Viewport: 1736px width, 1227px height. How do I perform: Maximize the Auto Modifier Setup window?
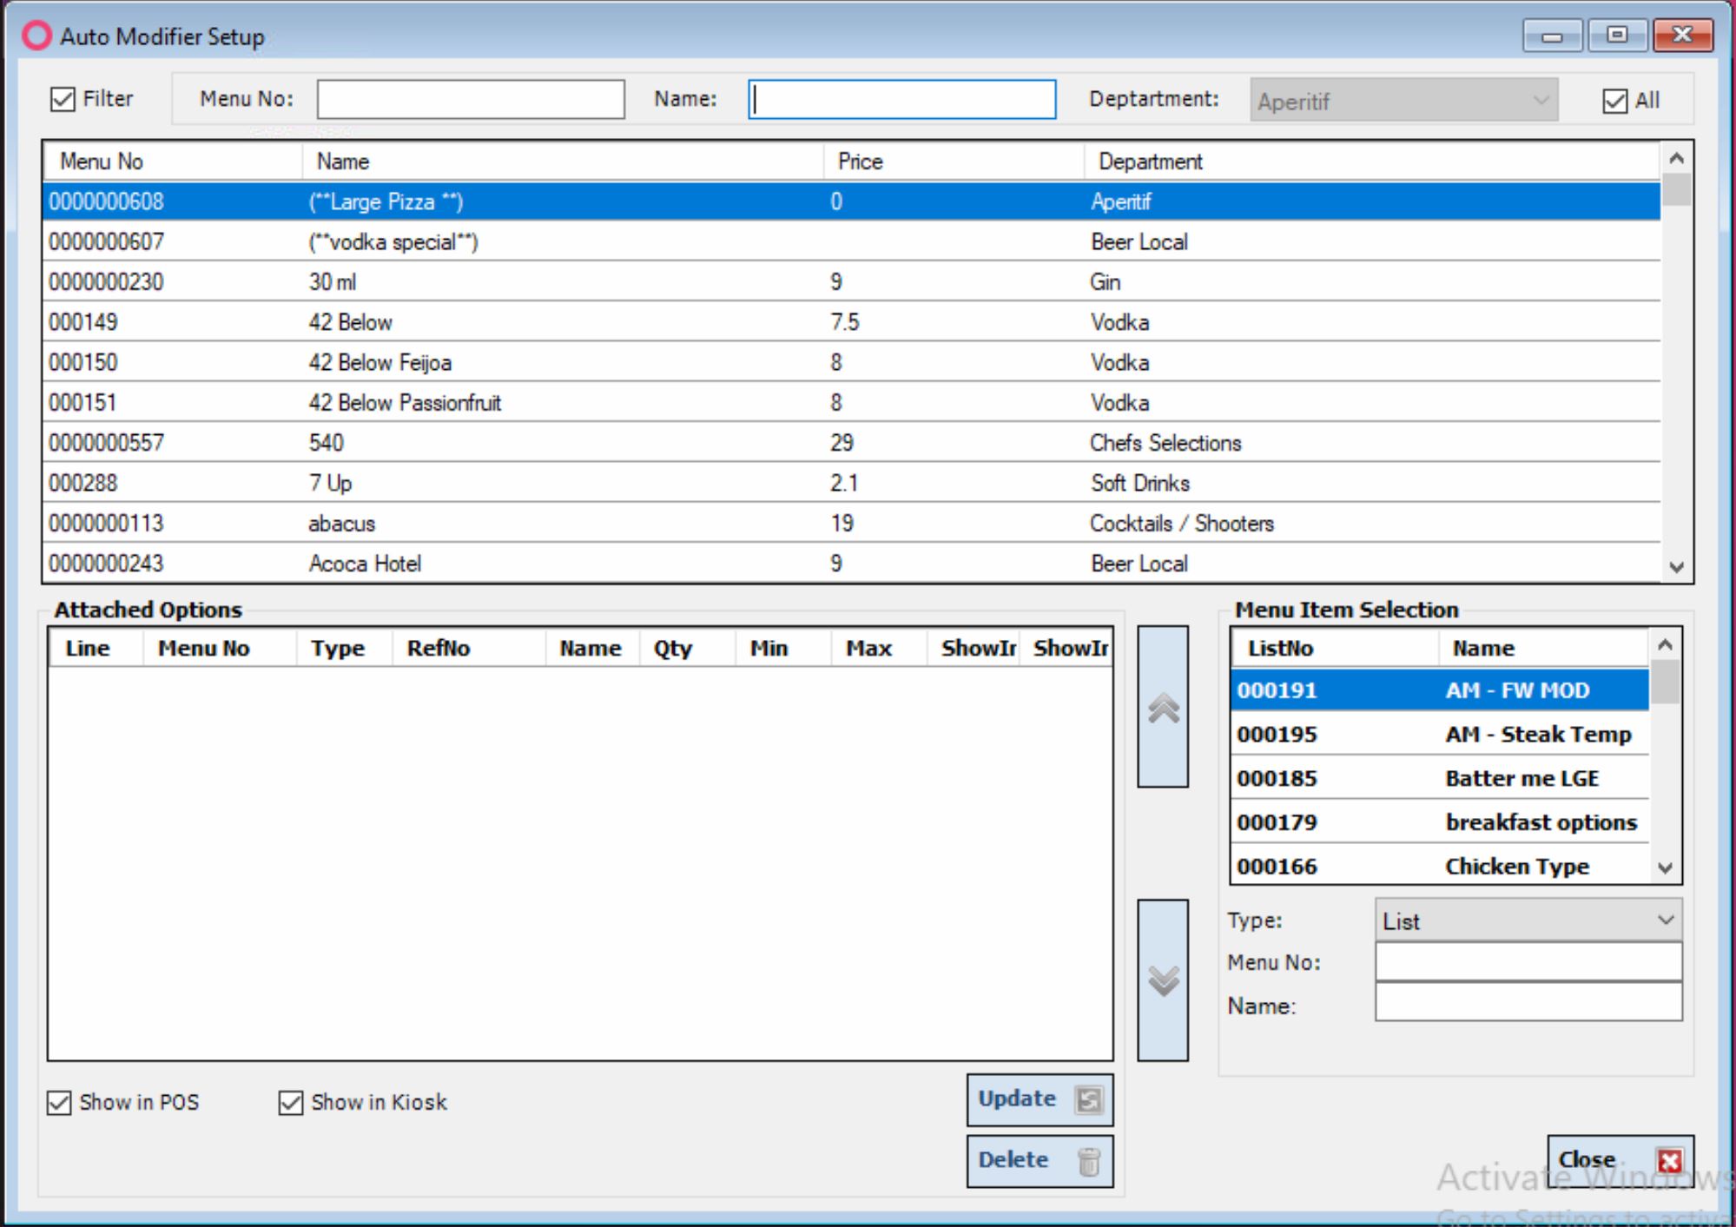1617,36
